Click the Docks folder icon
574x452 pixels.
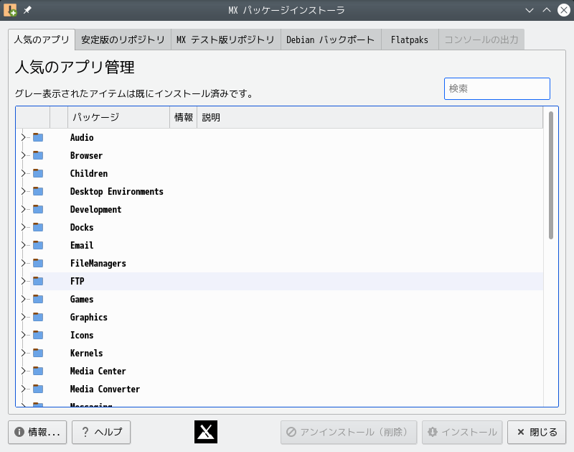point(38,227)
